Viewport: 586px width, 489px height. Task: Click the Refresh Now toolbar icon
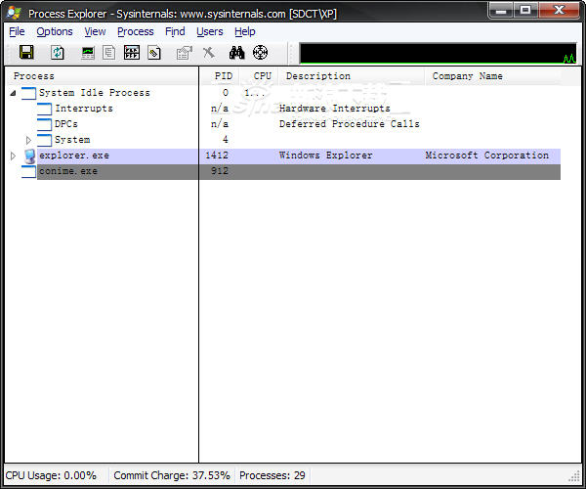[58, 53]
